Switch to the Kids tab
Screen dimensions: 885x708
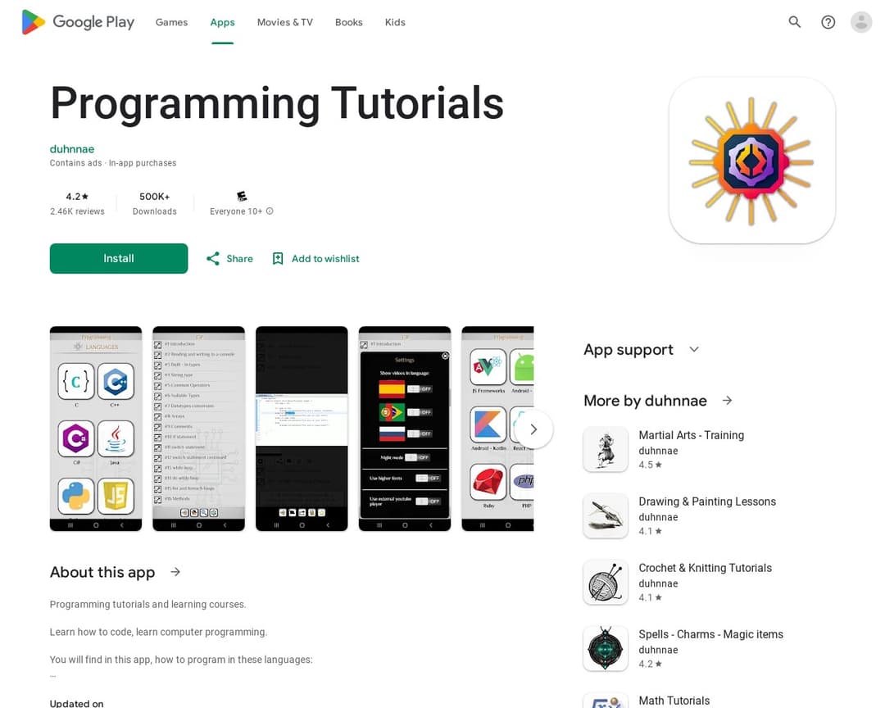point(395,22)
